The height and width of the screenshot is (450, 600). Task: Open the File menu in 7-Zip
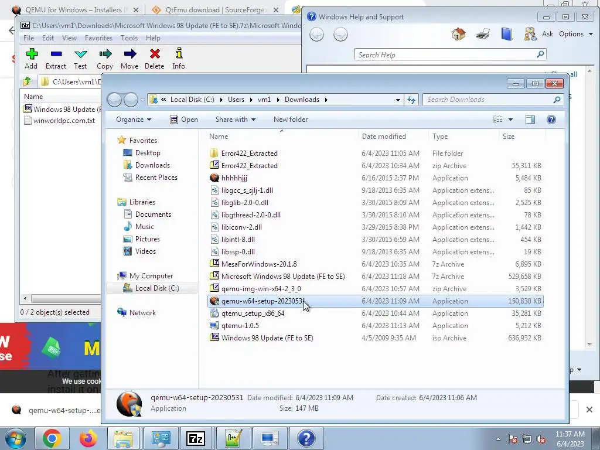(x=29, y=38)
